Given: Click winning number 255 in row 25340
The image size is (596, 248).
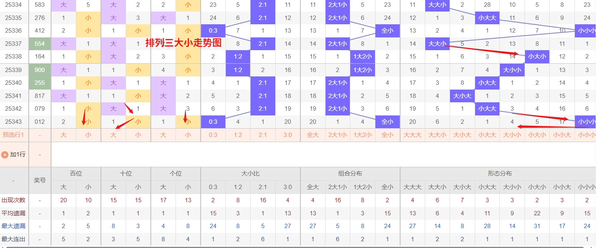Looking at the screenshot, I should [40, 83].
